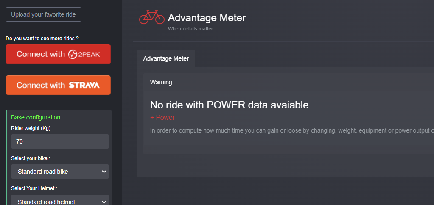434x205 pixels.
Task: Click the Warning panel header
Action: click(x=161, y=82)
